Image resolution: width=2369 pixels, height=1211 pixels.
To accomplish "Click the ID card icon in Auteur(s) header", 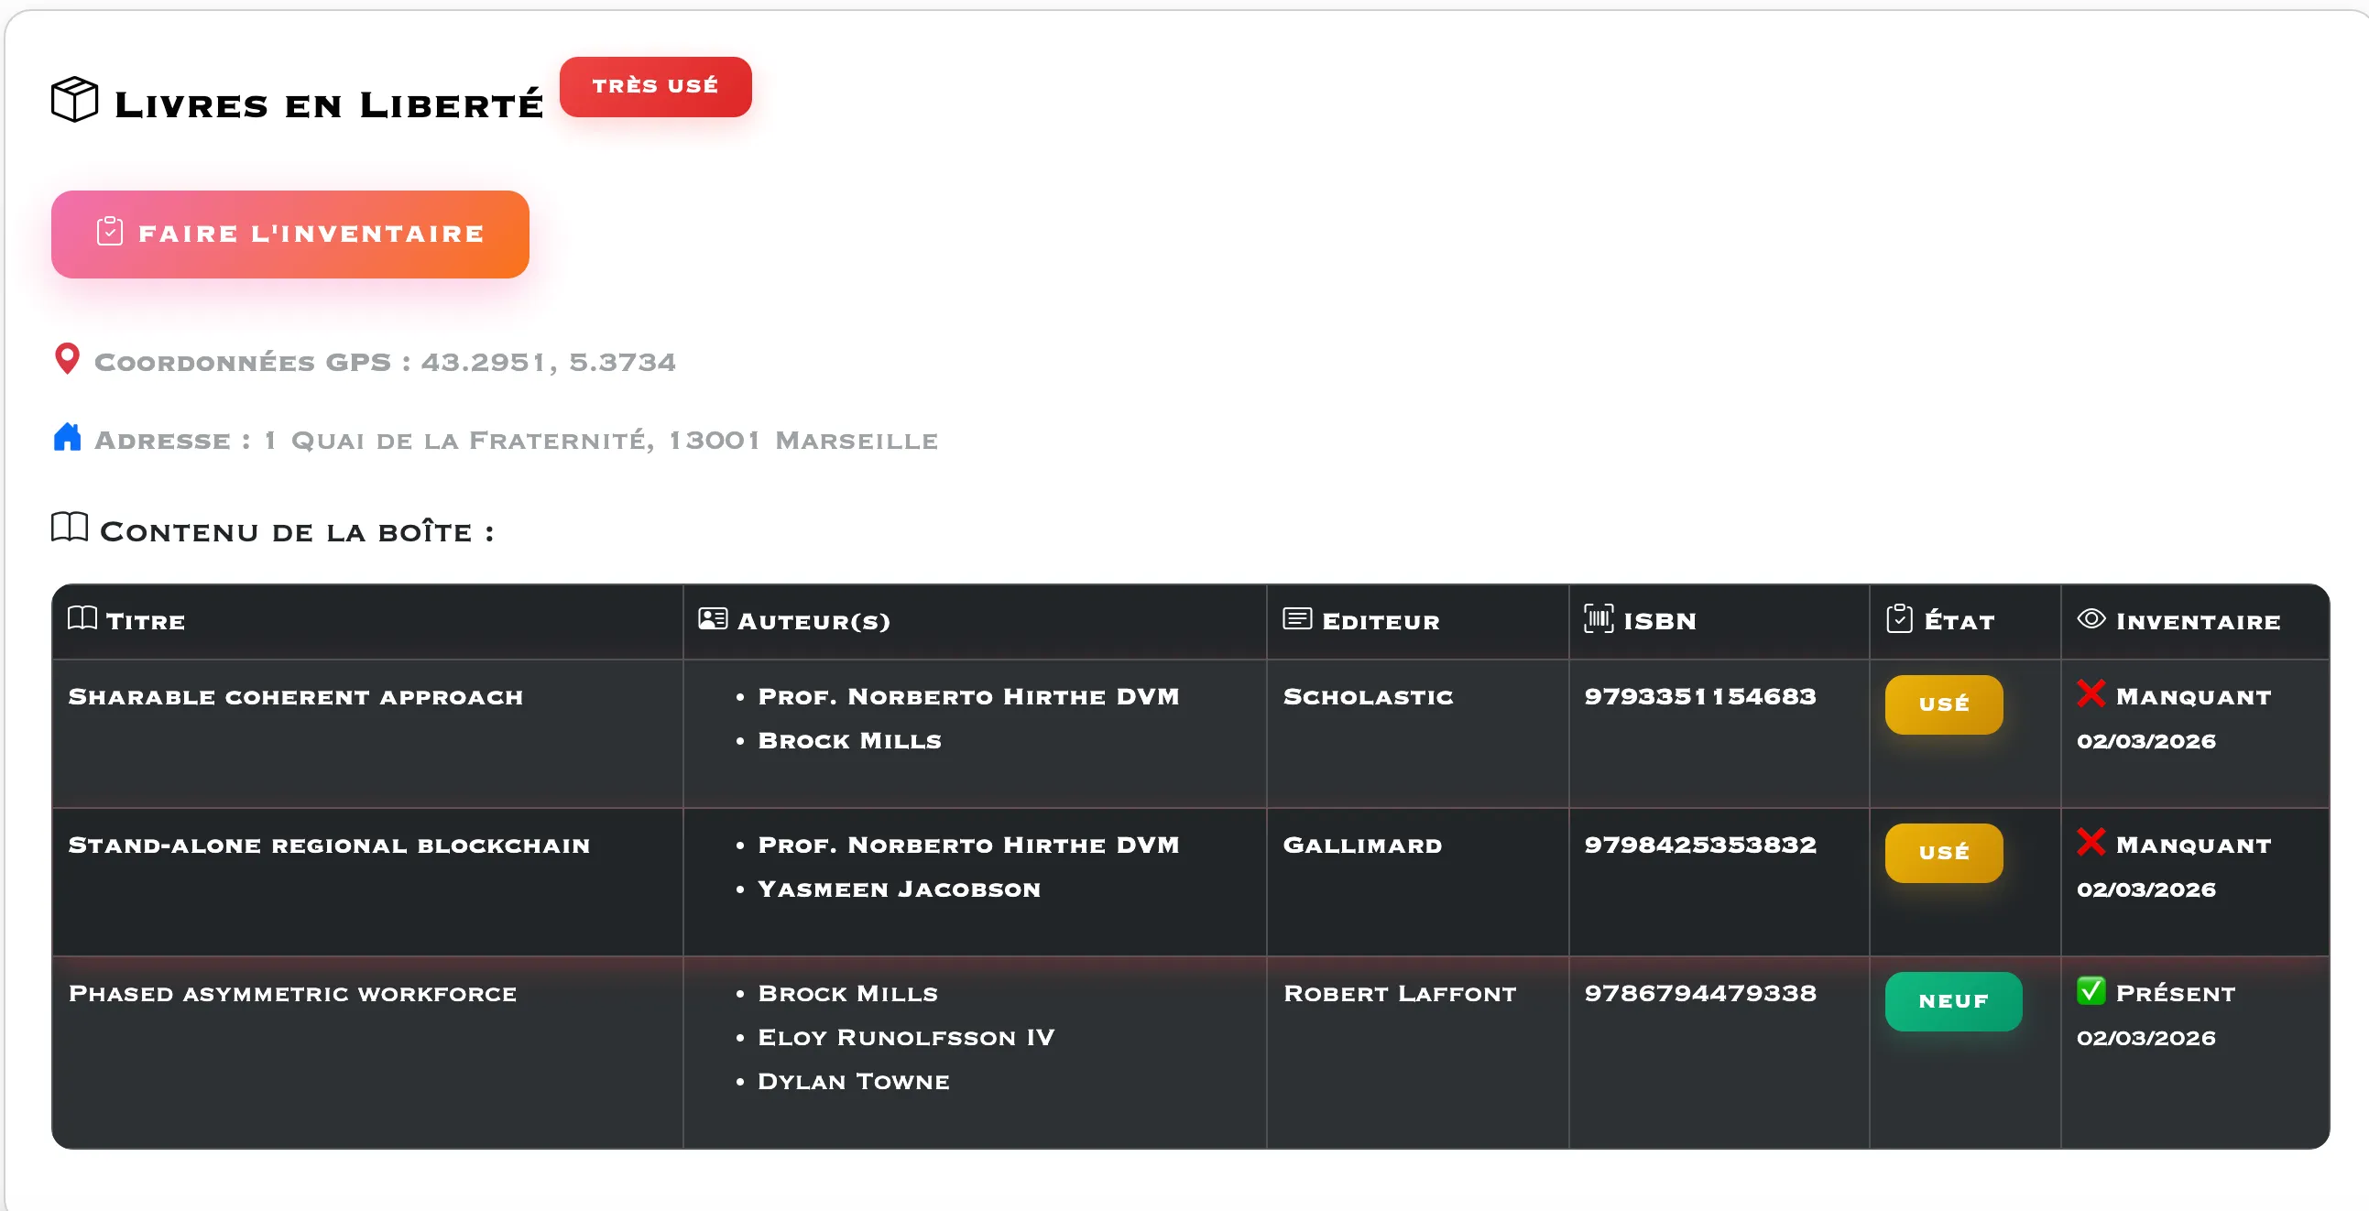I will tap(713, 619).
